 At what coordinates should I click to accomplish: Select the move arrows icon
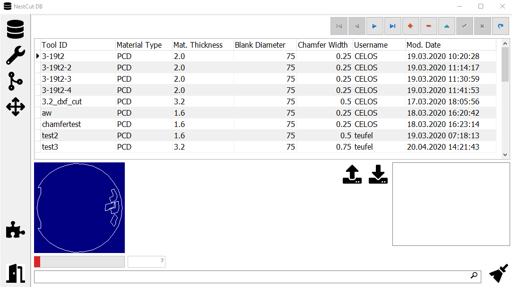(15, 107)
